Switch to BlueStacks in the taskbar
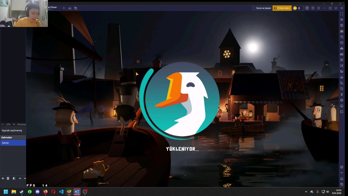The width and height of the screenshot is (348, 196). click(69, 192)
